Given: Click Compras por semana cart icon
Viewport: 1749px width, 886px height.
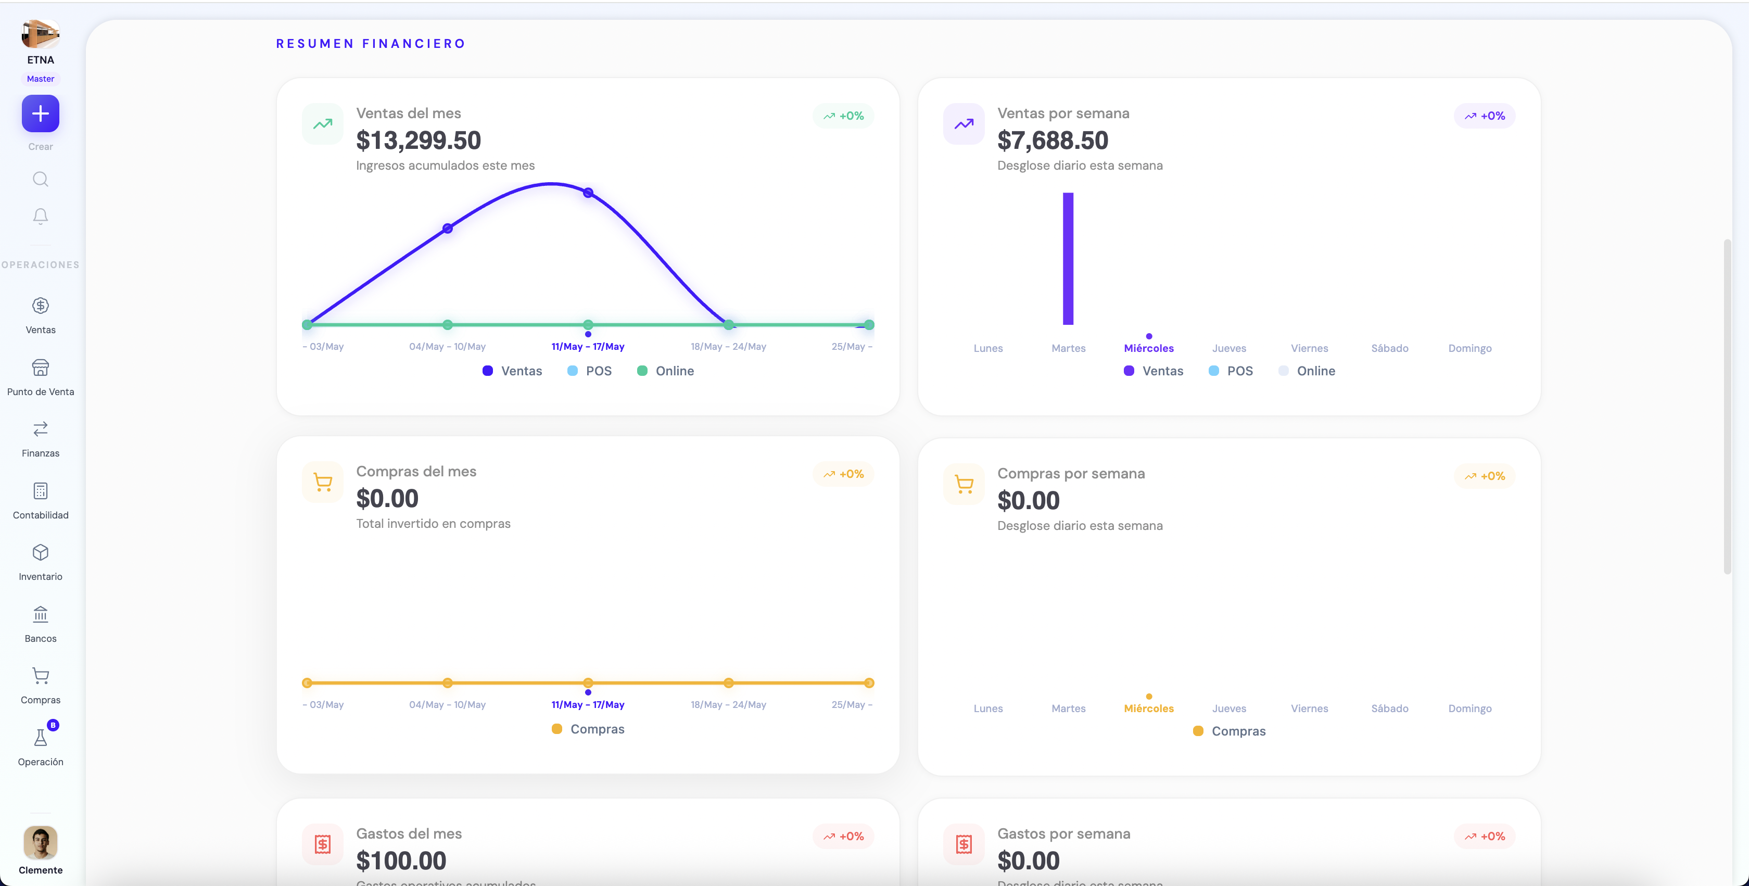Looking at the screenshot, I should pyautogui.click(x=964, y=484).
